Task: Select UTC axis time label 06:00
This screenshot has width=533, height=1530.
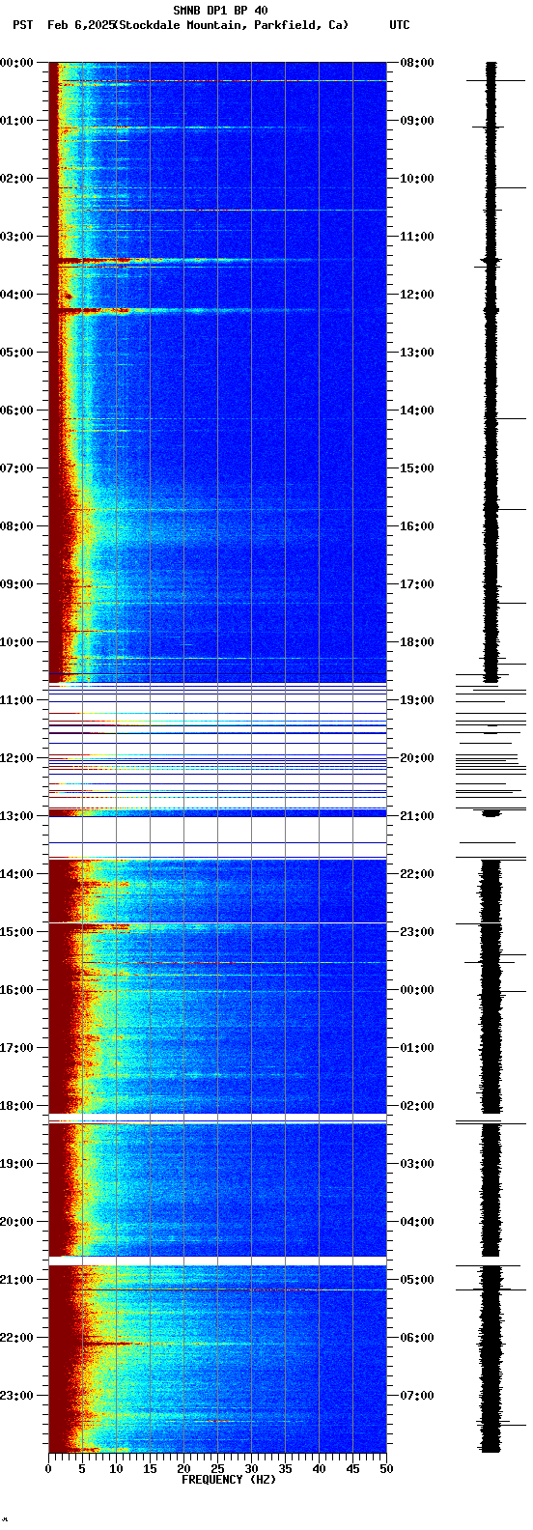Action: tap(417, 1338)
